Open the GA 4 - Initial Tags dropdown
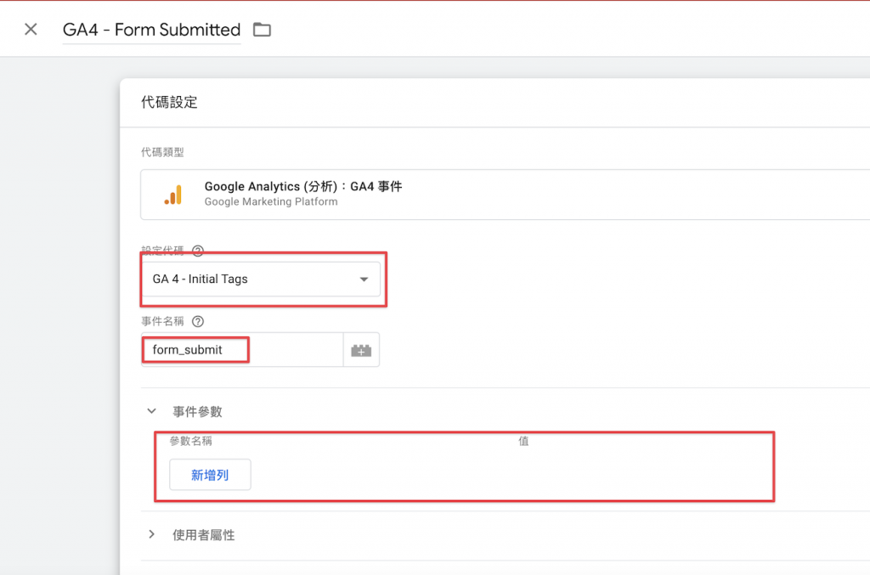This screenshot has height=575, width=870. [261, 279]
